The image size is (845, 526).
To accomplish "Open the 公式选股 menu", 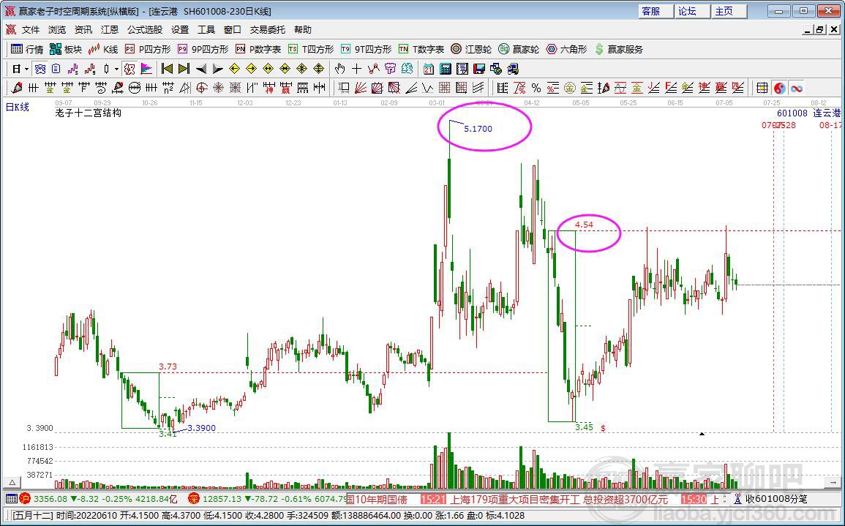I will (144, 30).
